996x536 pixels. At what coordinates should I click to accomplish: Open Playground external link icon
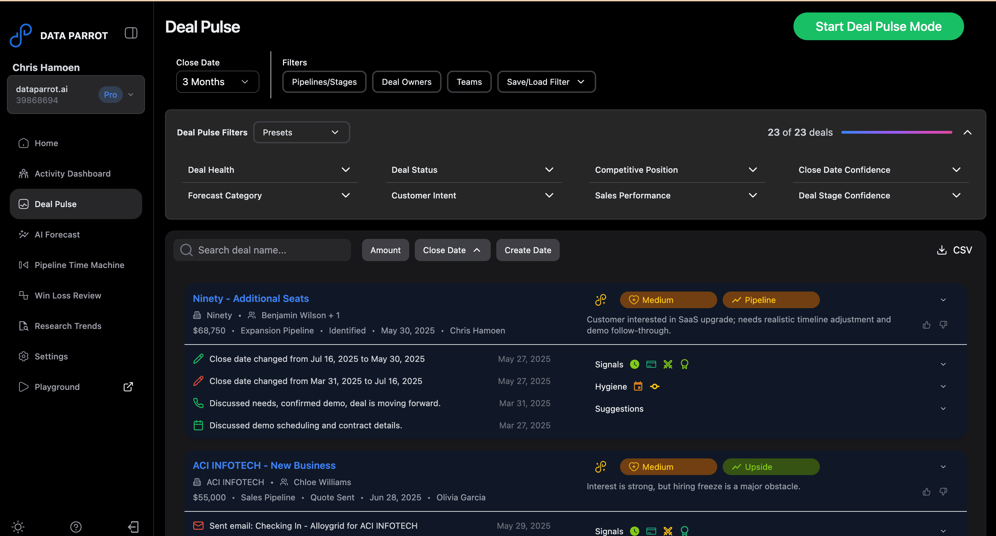point(128,386)
